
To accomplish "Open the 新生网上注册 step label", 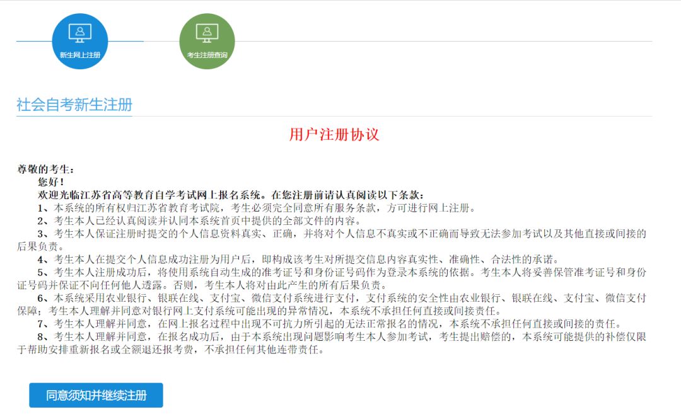I will coord(80,55).
